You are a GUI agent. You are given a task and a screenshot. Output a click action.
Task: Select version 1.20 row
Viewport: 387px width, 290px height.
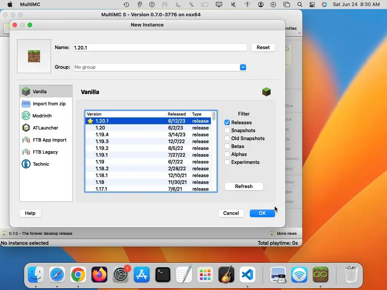click(148, 128)
